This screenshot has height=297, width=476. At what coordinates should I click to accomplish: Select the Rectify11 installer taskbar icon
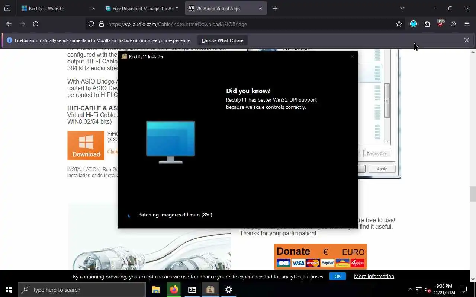[210, 290]
